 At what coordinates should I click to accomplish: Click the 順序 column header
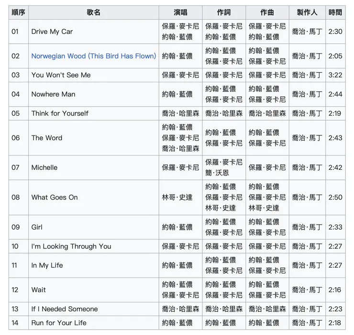[x=19, y=12]
